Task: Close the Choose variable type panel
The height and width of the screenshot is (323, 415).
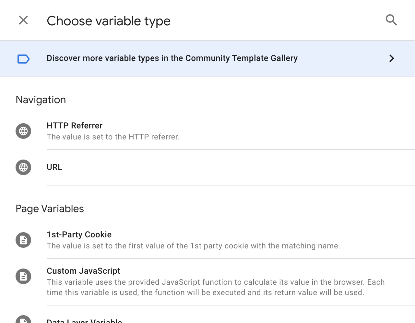Action: pos(23,20)
